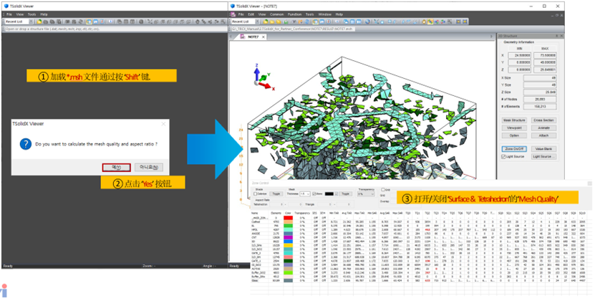Click Zone On/Off button
Screen dimensions: 595x298
[x=514, y=149]
